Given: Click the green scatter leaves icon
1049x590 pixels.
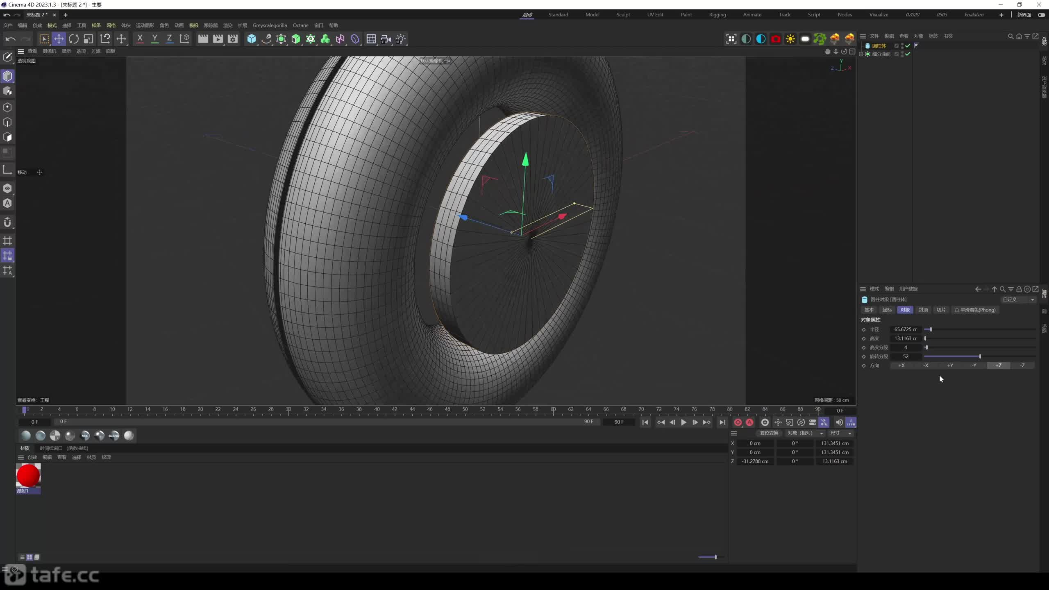Looking at the screenshot, I should [820, 39].
